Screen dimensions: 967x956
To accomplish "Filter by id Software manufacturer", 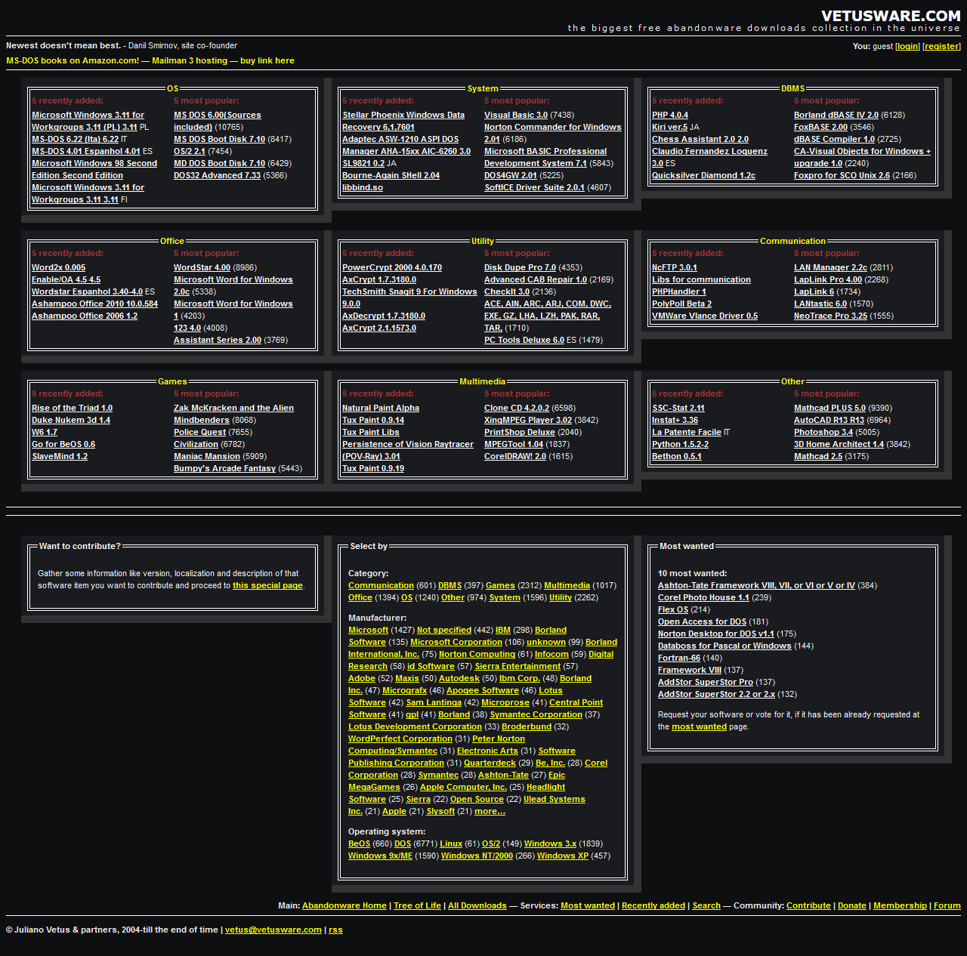I will coord(431,666).
